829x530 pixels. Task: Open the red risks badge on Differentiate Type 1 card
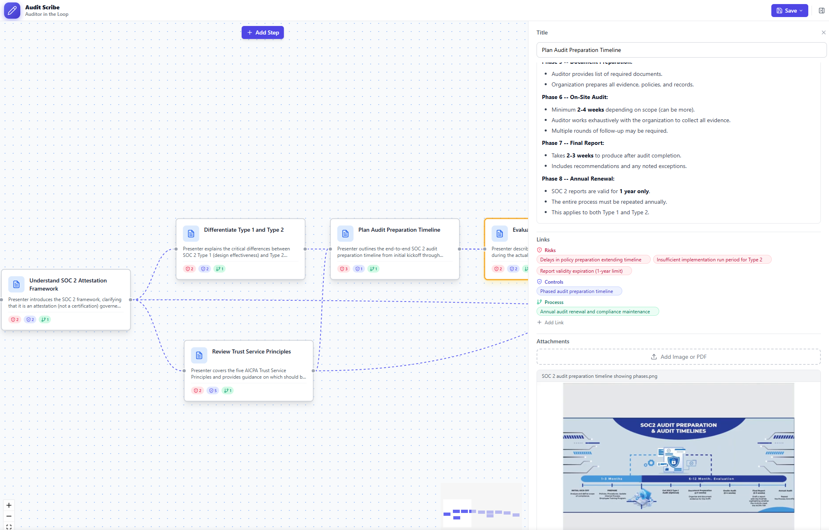tap(189, 269)
